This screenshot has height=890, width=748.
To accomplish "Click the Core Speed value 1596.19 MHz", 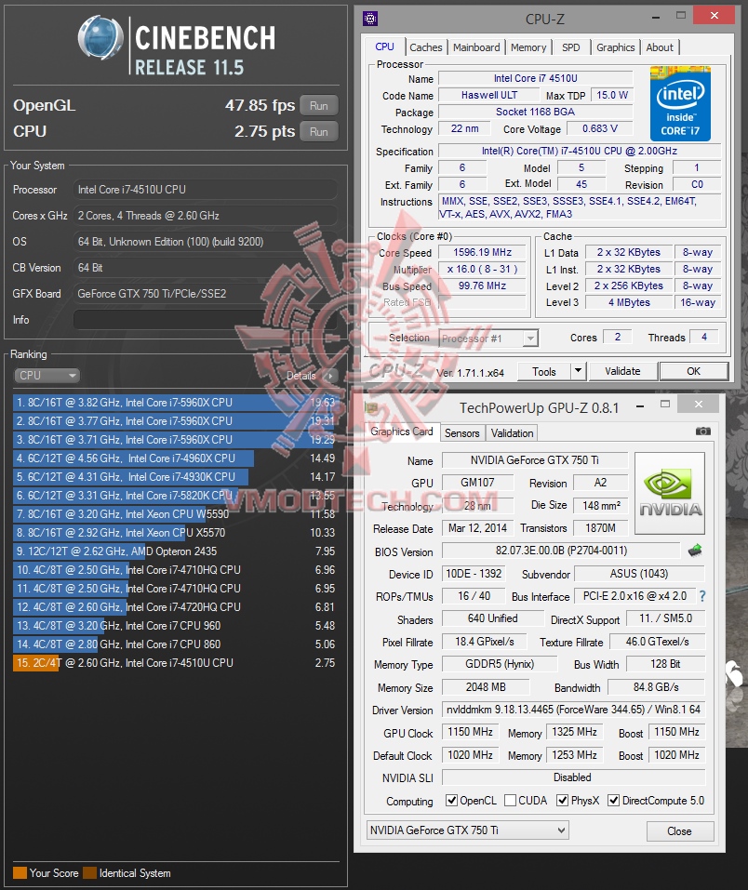I will [482, 253].
